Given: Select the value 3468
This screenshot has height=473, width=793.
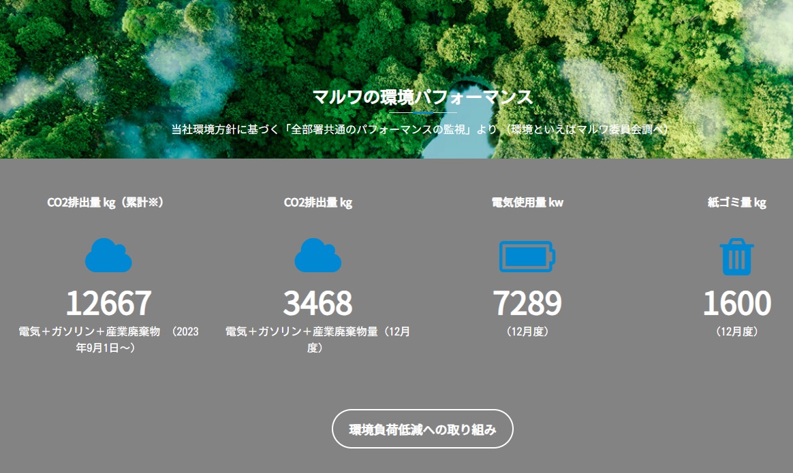Looking at the screenshot, I should click(x=317, y=303).
